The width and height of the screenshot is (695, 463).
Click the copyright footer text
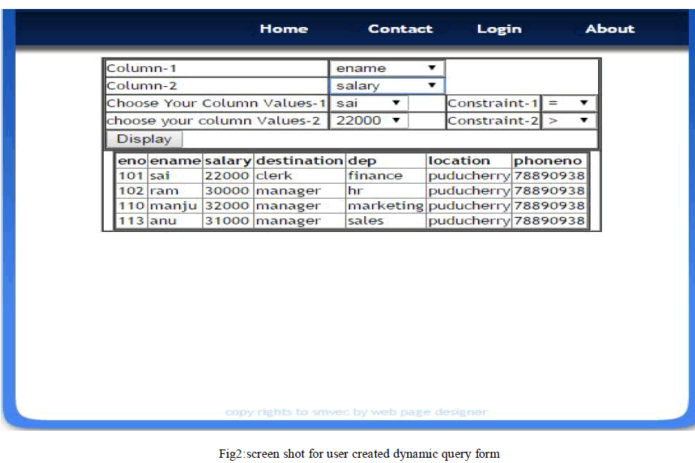coord(356,412)
